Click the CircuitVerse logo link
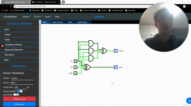The width and height of the screenshot is (191, 107). click(x=10, y=17)
